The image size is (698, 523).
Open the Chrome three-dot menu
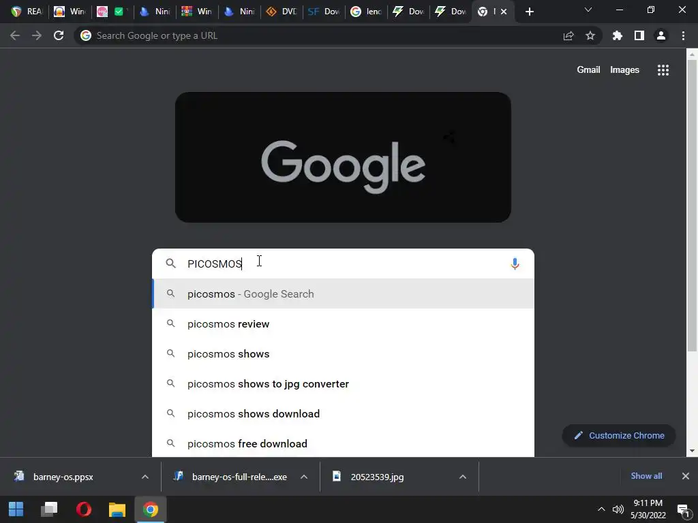tap(683, 35)
